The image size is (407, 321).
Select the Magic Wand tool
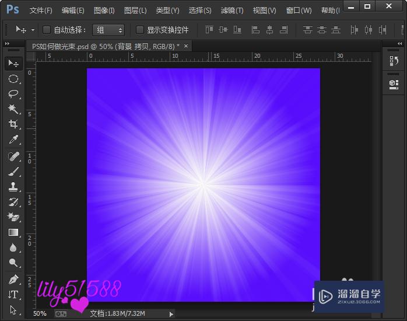(13, 109)
